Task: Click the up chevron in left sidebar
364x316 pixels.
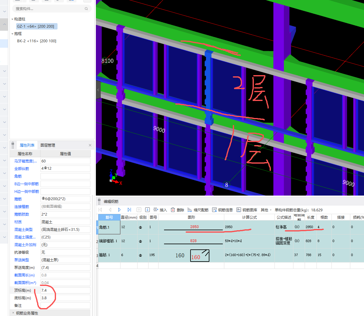Action: point(4,24)
